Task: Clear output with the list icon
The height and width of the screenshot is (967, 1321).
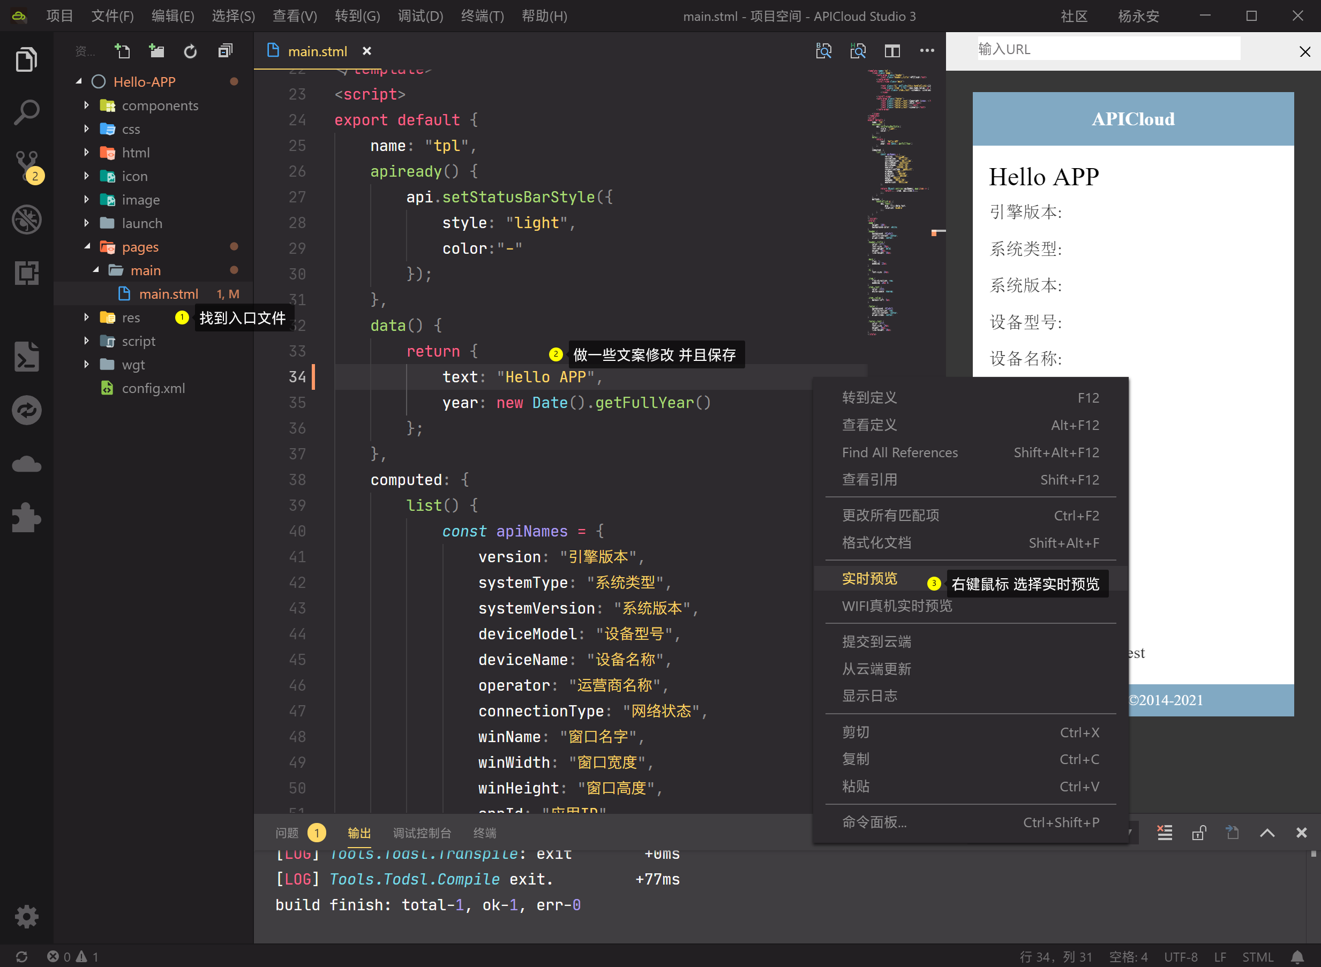Action: 1165,833
